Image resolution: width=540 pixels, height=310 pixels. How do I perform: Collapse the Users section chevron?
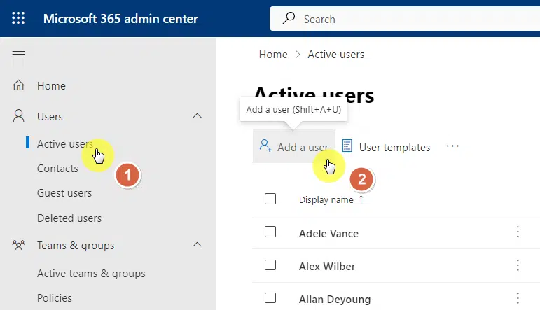(197, 116)
